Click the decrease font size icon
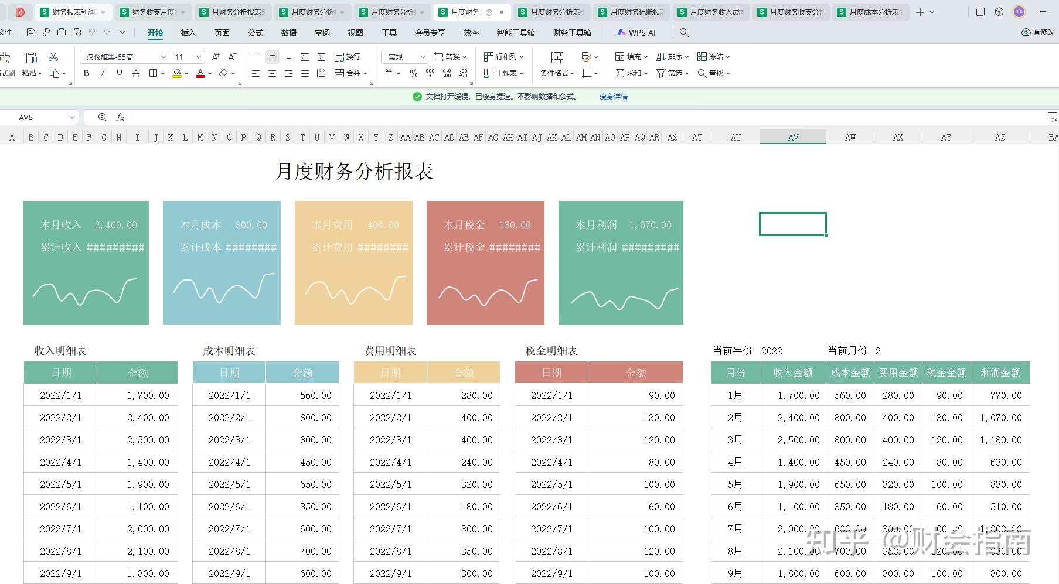Screen dimensions: 1059x584 point(232,57)
